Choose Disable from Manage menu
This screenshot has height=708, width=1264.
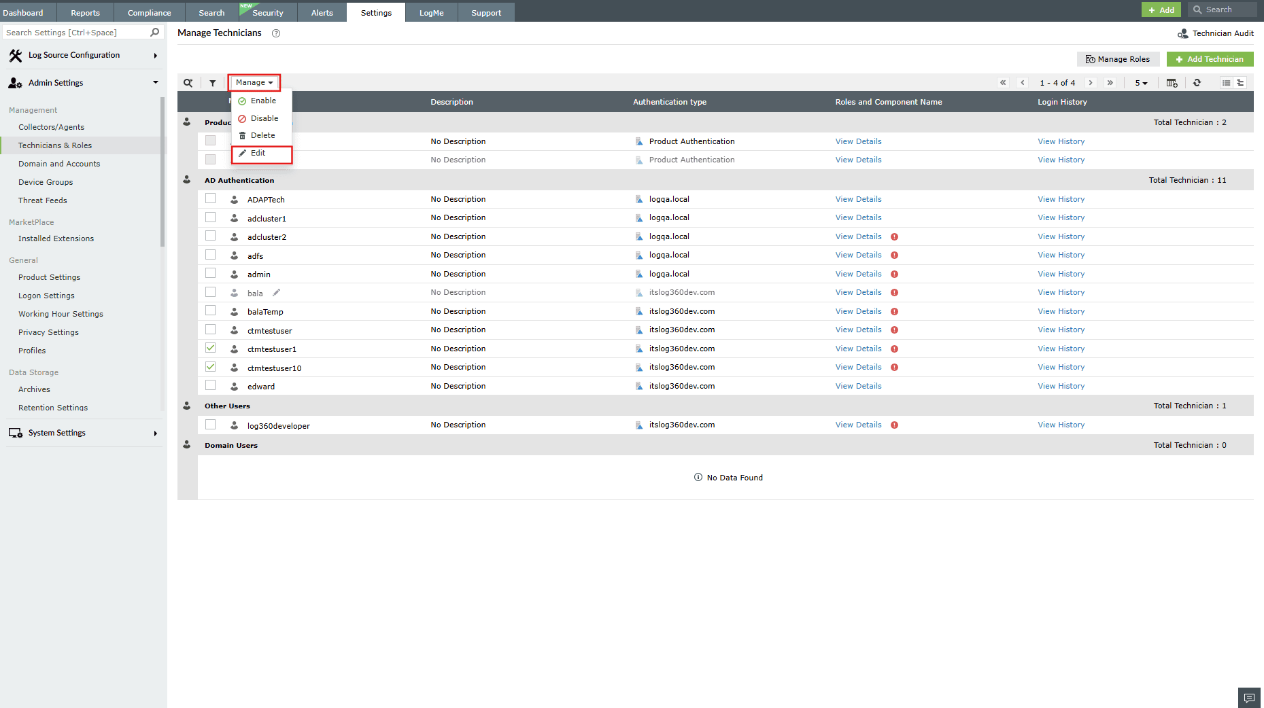point(262,118)
